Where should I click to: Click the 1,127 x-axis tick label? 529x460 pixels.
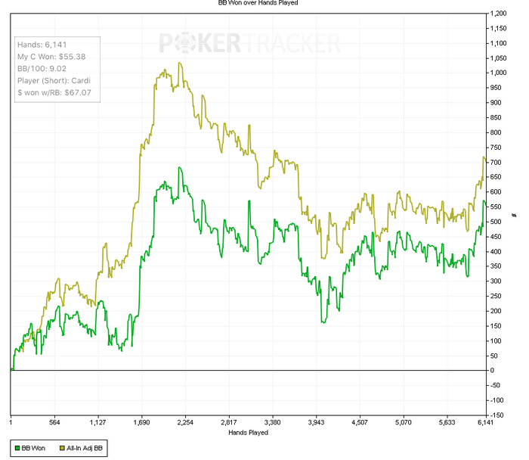tap(97, 422)
